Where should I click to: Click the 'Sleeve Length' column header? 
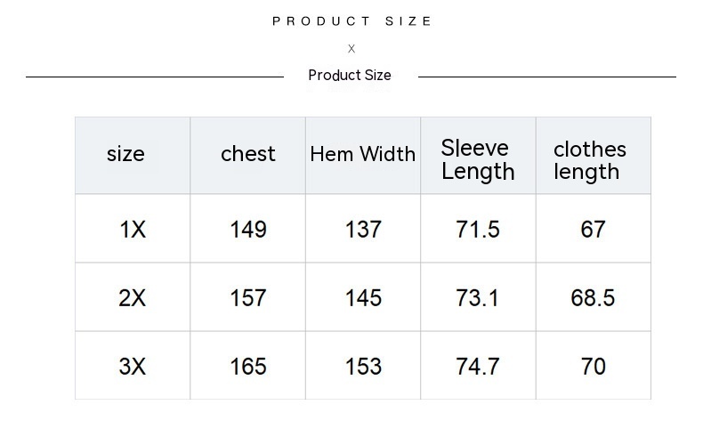pyautogui.click(x=478, y=159)
